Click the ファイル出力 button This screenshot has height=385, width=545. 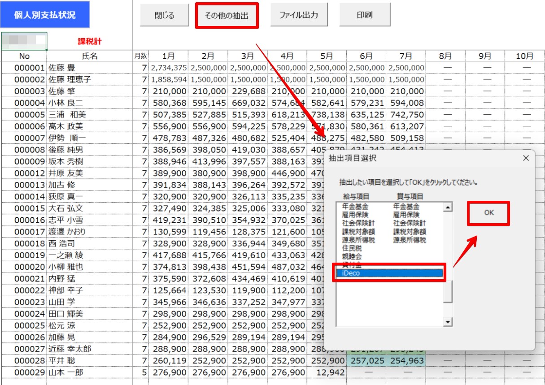tap(298, 16)
